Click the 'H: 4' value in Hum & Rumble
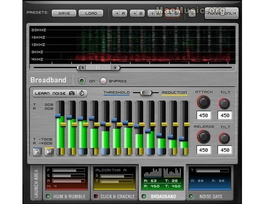The image size is (264, 204). click(51, 186)
